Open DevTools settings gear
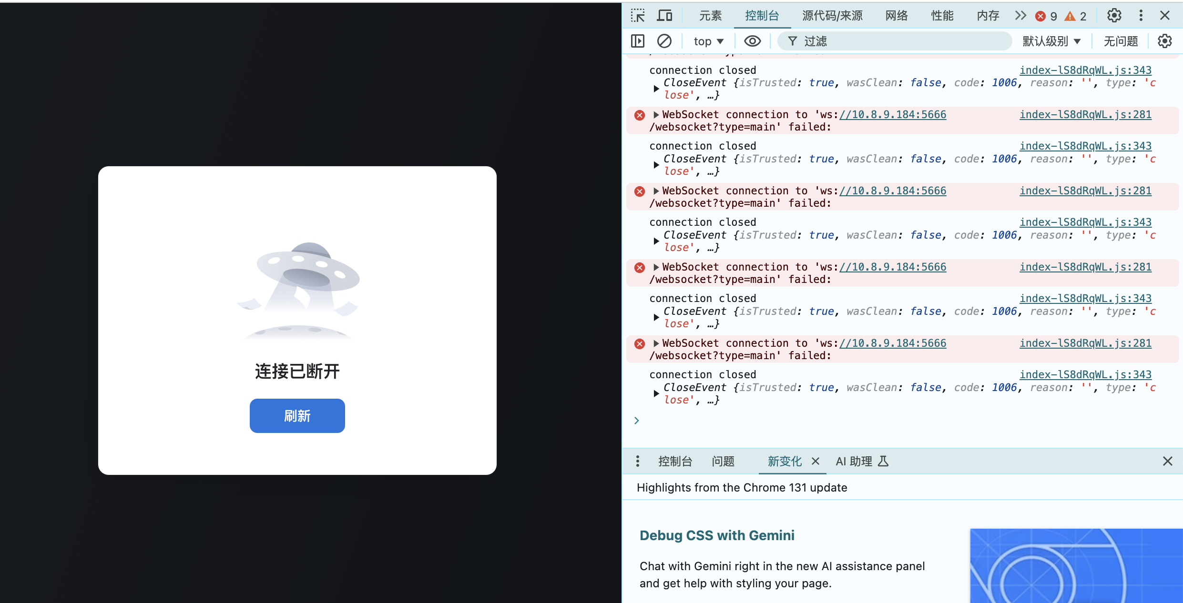The height and width of the screenshot is (603, 1183). 1114,16
